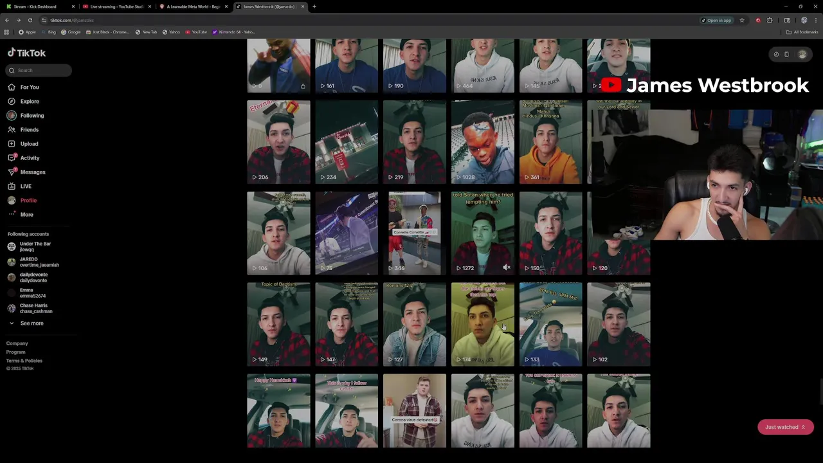Open the browser extensions puzzle icon

(770, 20)
